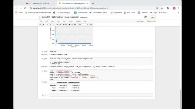This screenshot has width=195, height=109.
Task: Click into the cost_val code cell In [19]
Action: point(101,51)
